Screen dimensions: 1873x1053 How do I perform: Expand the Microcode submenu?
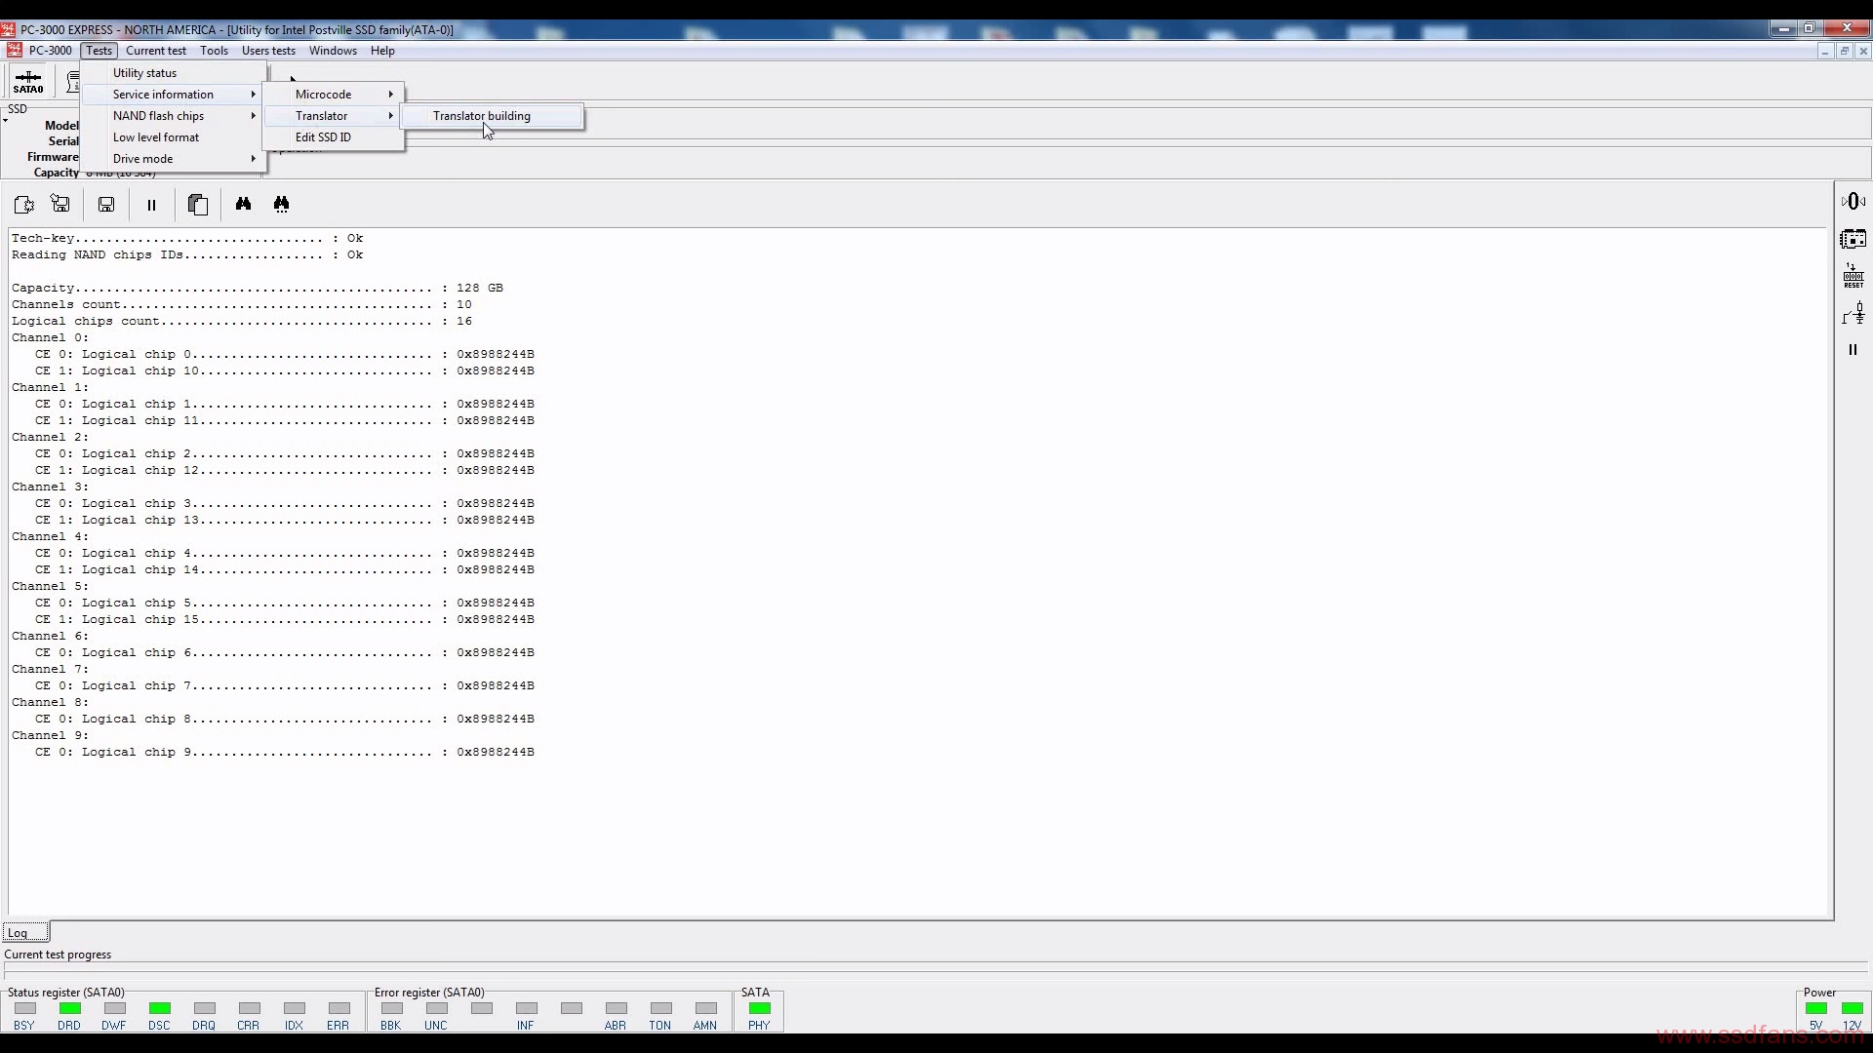point(334,95)
